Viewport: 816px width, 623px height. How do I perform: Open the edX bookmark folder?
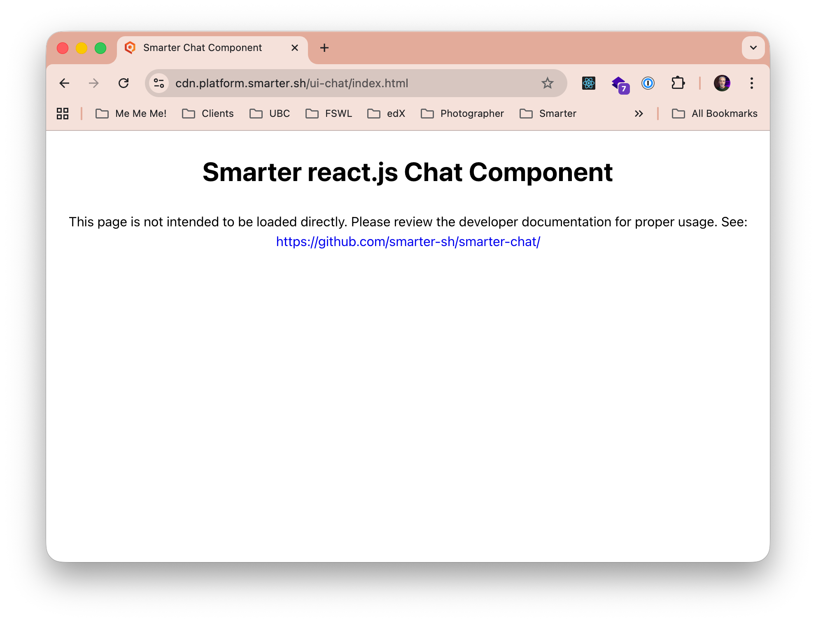click(x=386, y=114)
